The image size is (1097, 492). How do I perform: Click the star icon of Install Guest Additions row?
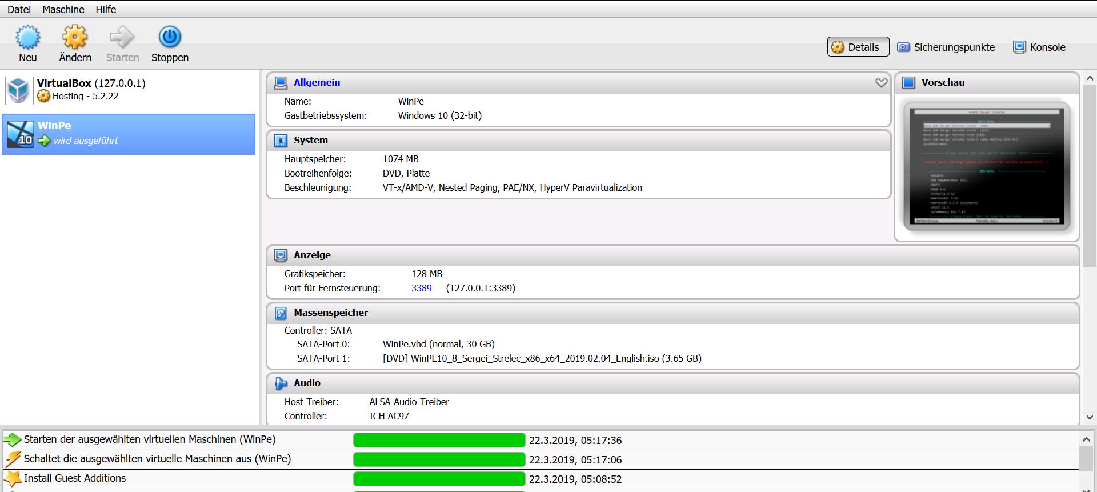13,479
